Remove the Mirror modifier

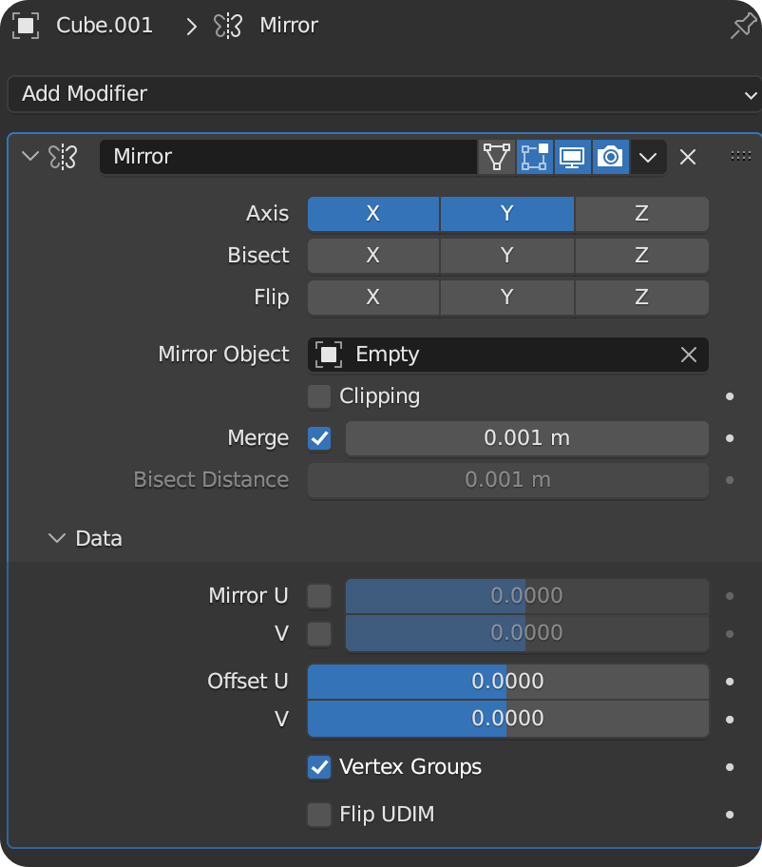[x=688, y=157]
